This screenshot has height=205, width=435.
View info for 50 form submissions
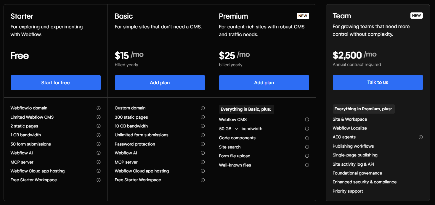click(99, 144)
